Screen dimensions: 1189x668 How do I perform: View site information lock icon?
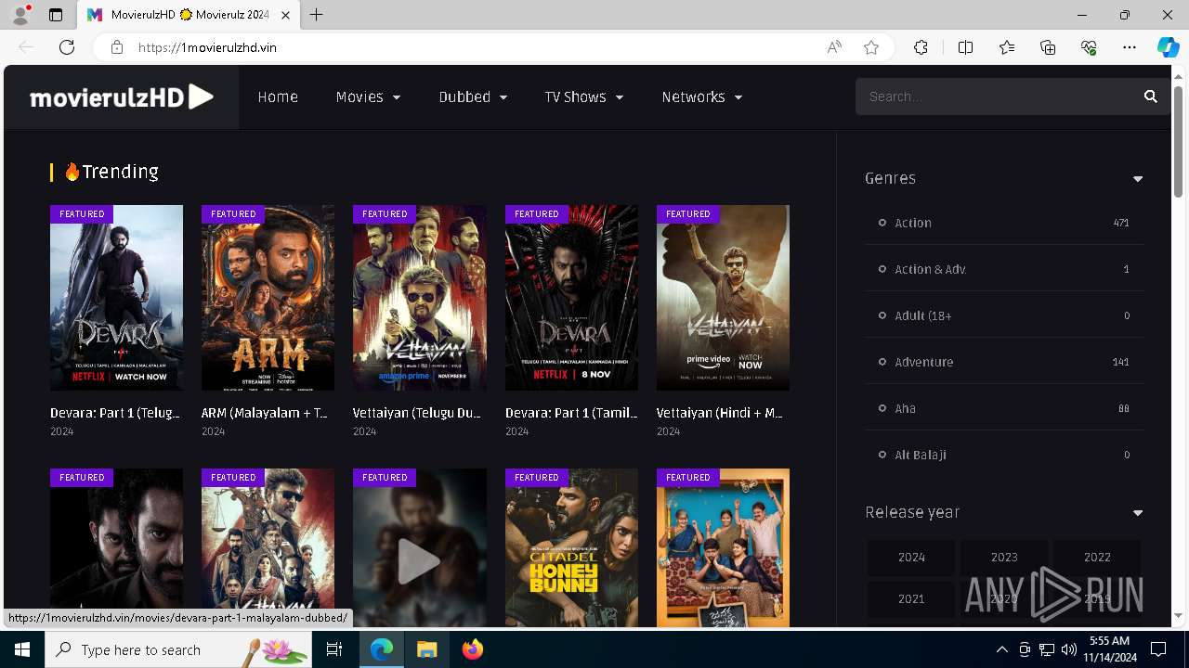pyautogui.click(x=117, y=47)
